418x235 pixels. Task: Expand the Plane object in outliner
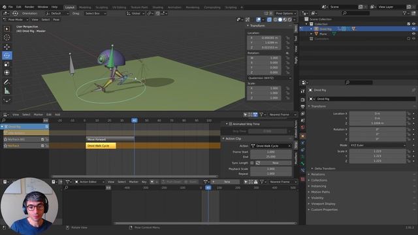[311, 34]
